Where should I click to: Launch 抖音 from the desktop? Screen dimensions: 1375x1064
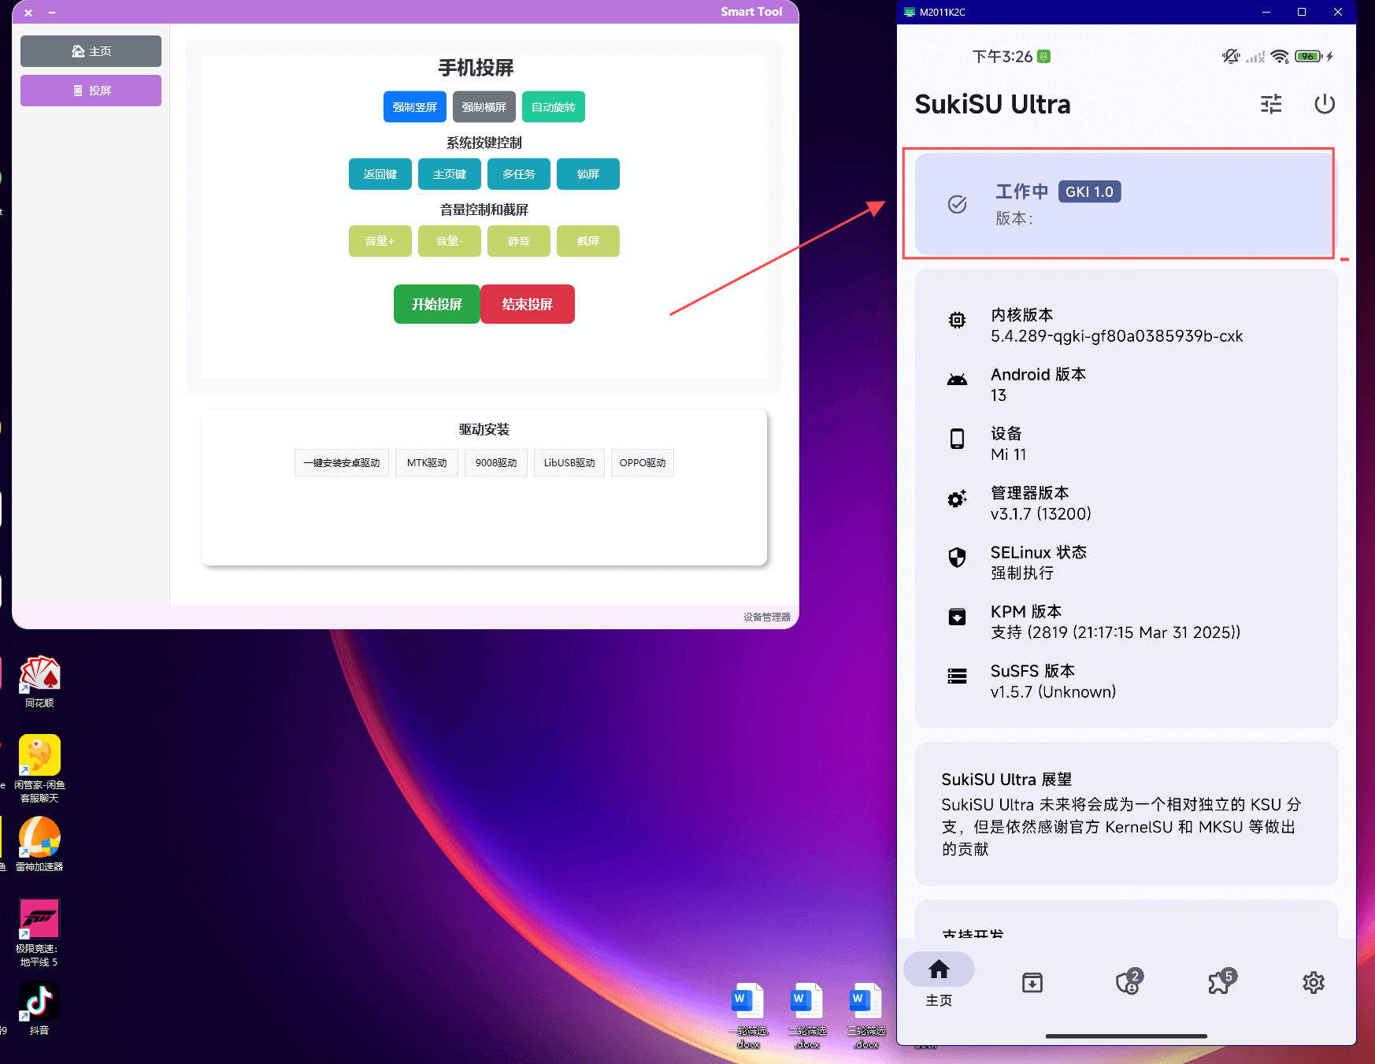39,1001
